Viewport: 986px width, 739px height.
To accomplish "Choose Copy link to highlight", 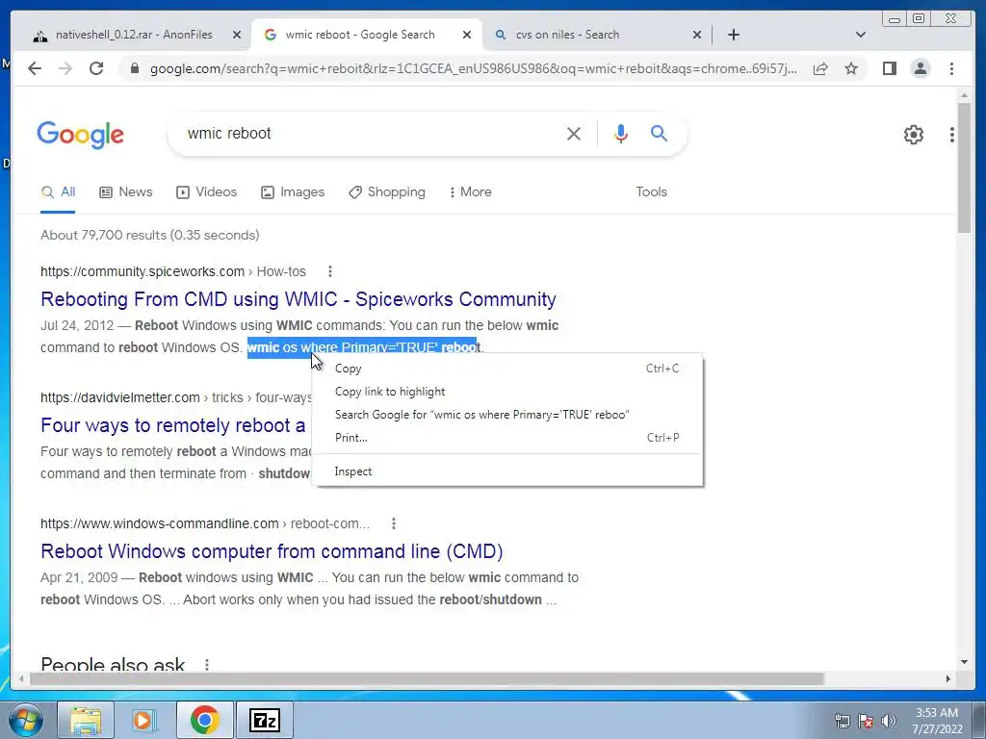I will pyautogui.click(x=506, y=392).
